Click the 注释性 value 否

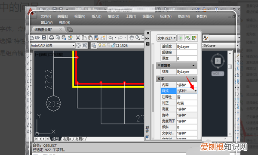click(187, 97)
